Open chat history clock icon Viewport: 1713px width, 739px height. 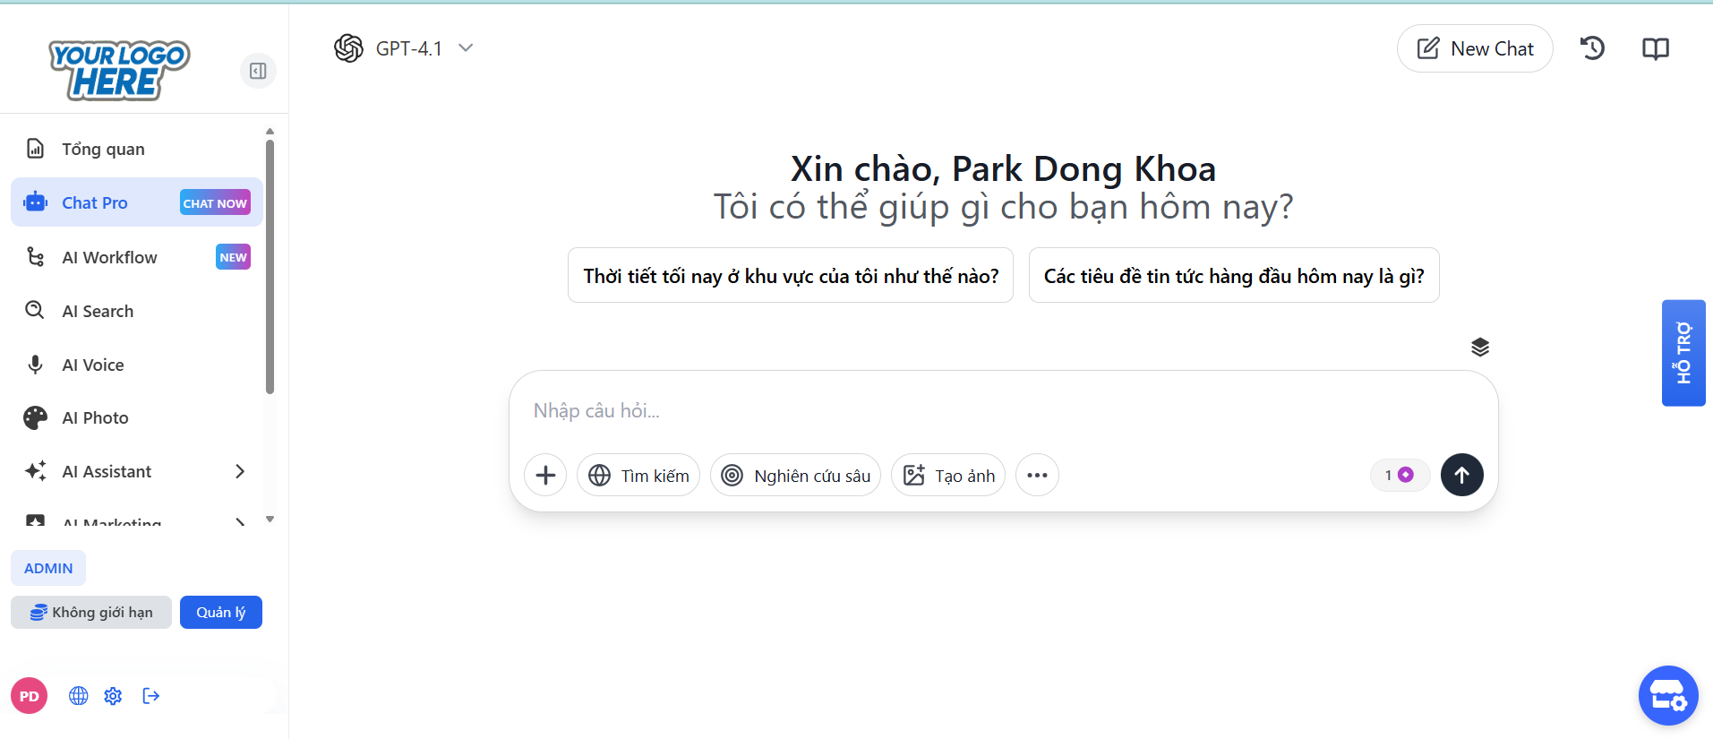click(1592, 48)
